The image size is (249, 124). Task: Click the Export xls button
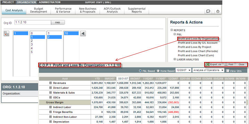click(214, 64)
